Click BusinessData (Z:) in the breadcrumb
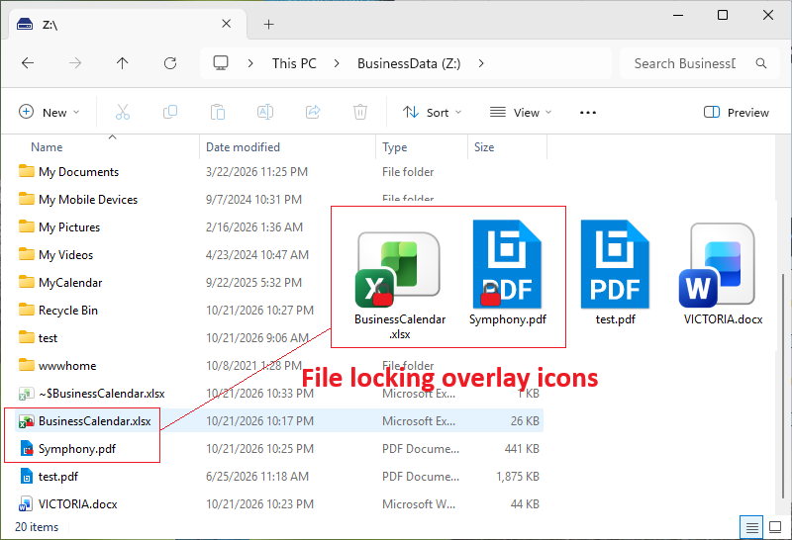Screen dimensions: 792x540 coord(409,63)
